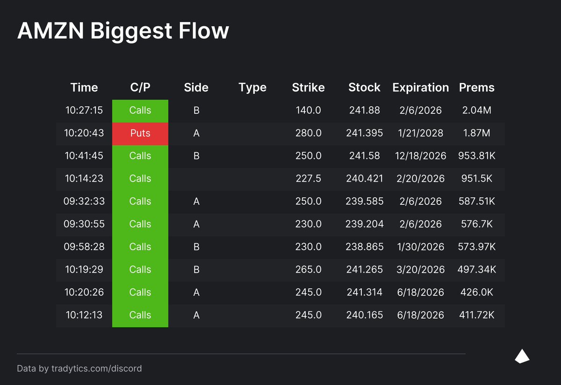This screenshot has width=561, height=385.
Task: Select the 411.72K premium in last row
Action: coord(477,315)
